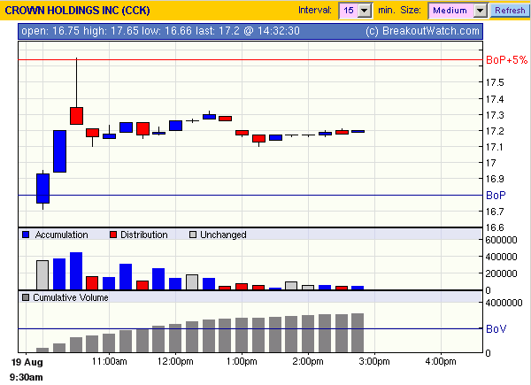This screenshot has height=385, width=531.
Task: Click the first blue candlestick near BoP line
Action: [43, 189]
